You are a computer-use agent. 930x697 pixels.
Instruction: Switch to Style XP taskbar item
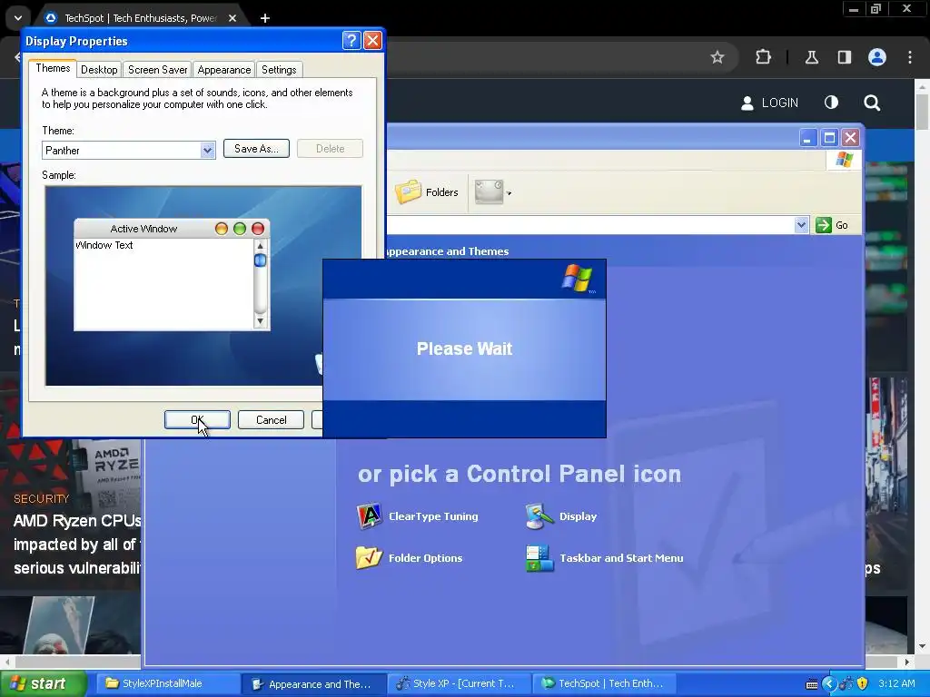pyautogui.click(x=459, y=683)
